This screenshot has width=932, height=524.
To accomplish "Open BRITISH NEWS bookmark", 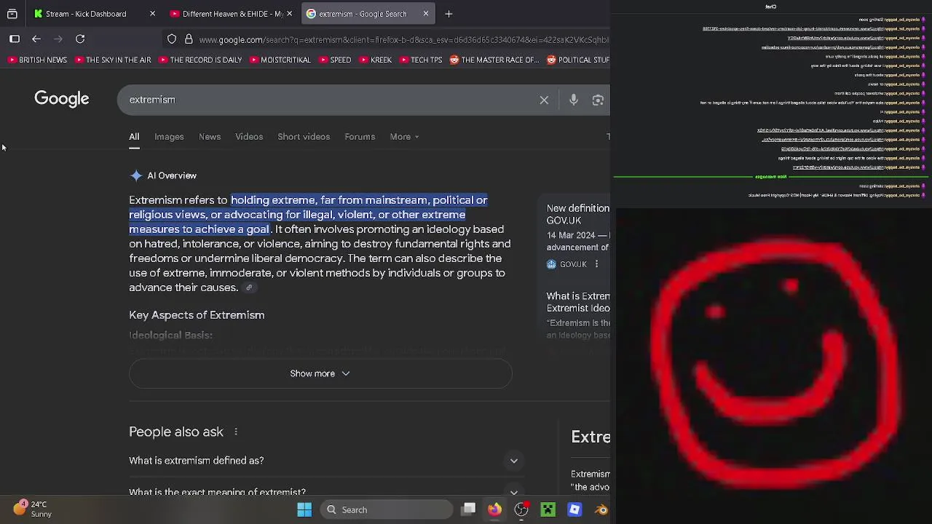I will [x=36, y=60].
